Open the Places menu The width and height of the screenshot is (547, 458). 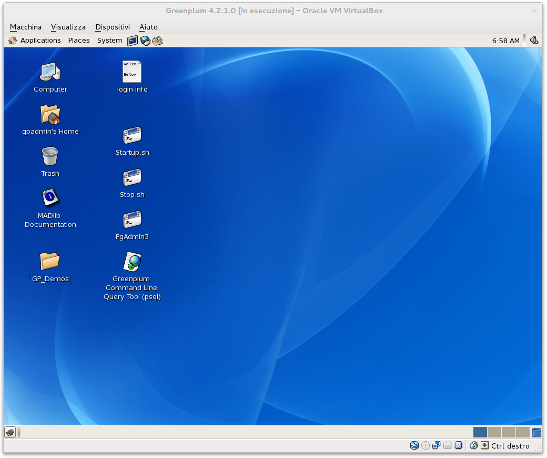tap(79, 41)
